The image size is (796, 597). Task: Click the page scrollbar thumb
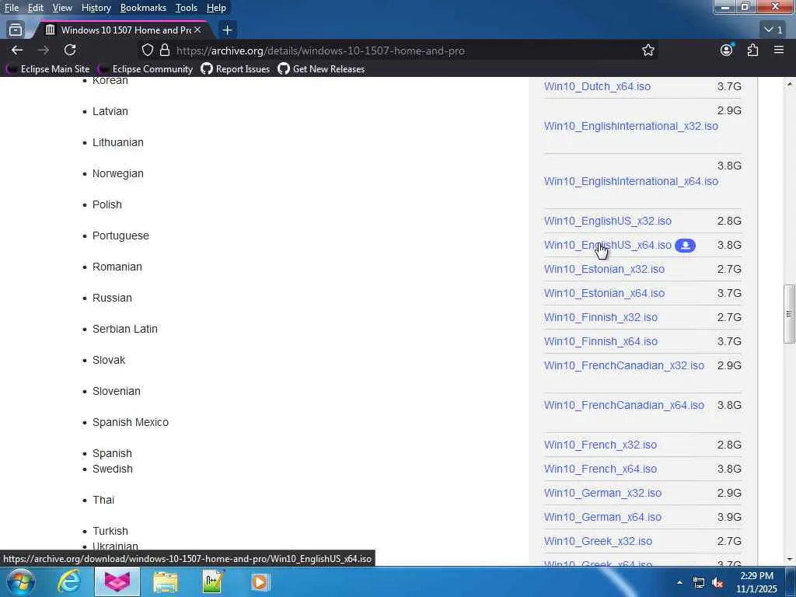tap(789, 314)
